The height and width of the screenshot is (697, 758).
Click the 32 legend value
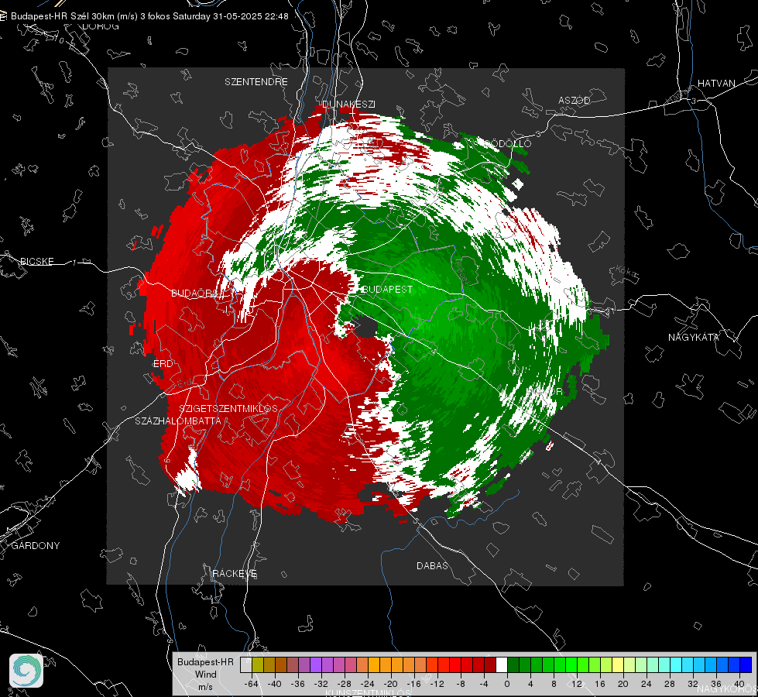pyautogui.click(x=693, y=684)
